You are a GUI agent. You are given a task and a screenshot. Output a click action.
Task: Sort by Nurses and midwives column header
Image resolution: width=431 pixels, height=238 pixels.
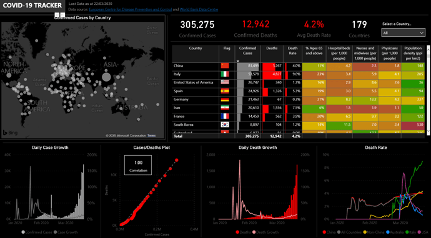click(x=365, y=53)
